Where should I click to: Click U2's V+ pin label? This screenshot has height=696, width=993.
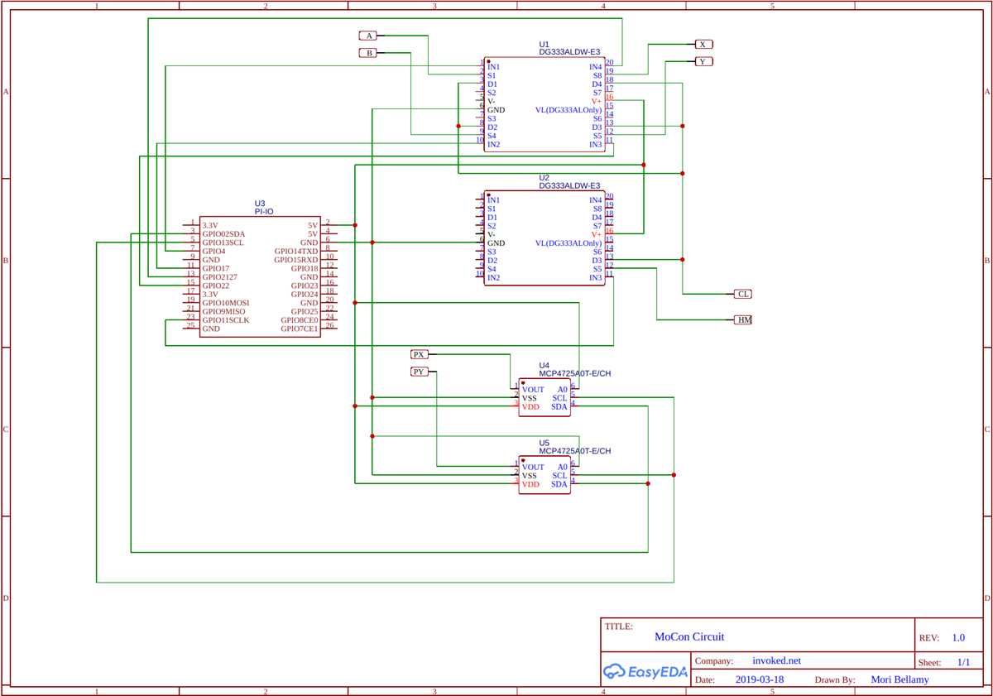[597, 234]
